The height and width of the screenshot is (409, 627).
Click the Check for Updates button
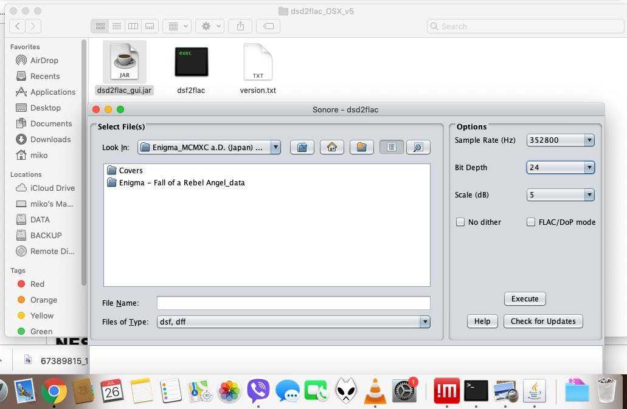click(543, 321)
